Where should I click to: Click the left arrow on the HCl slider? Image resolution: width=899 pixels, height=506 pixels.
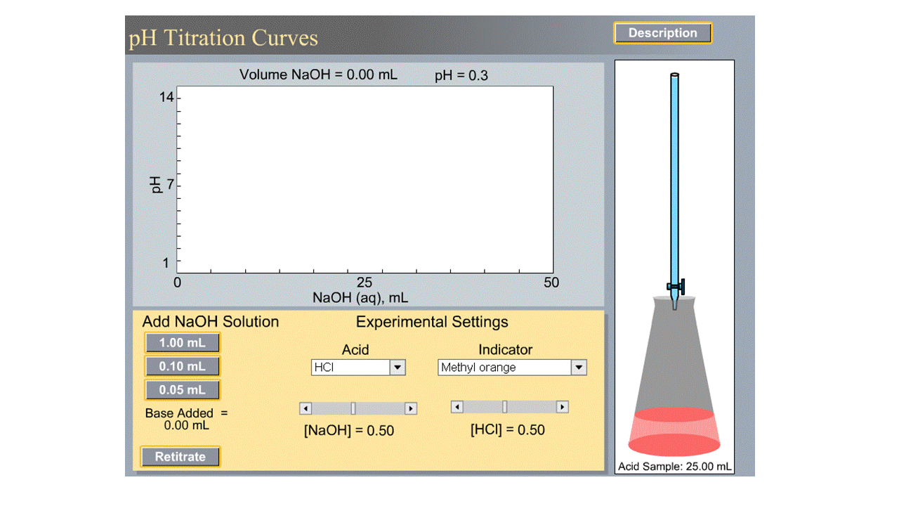[457, 406]
